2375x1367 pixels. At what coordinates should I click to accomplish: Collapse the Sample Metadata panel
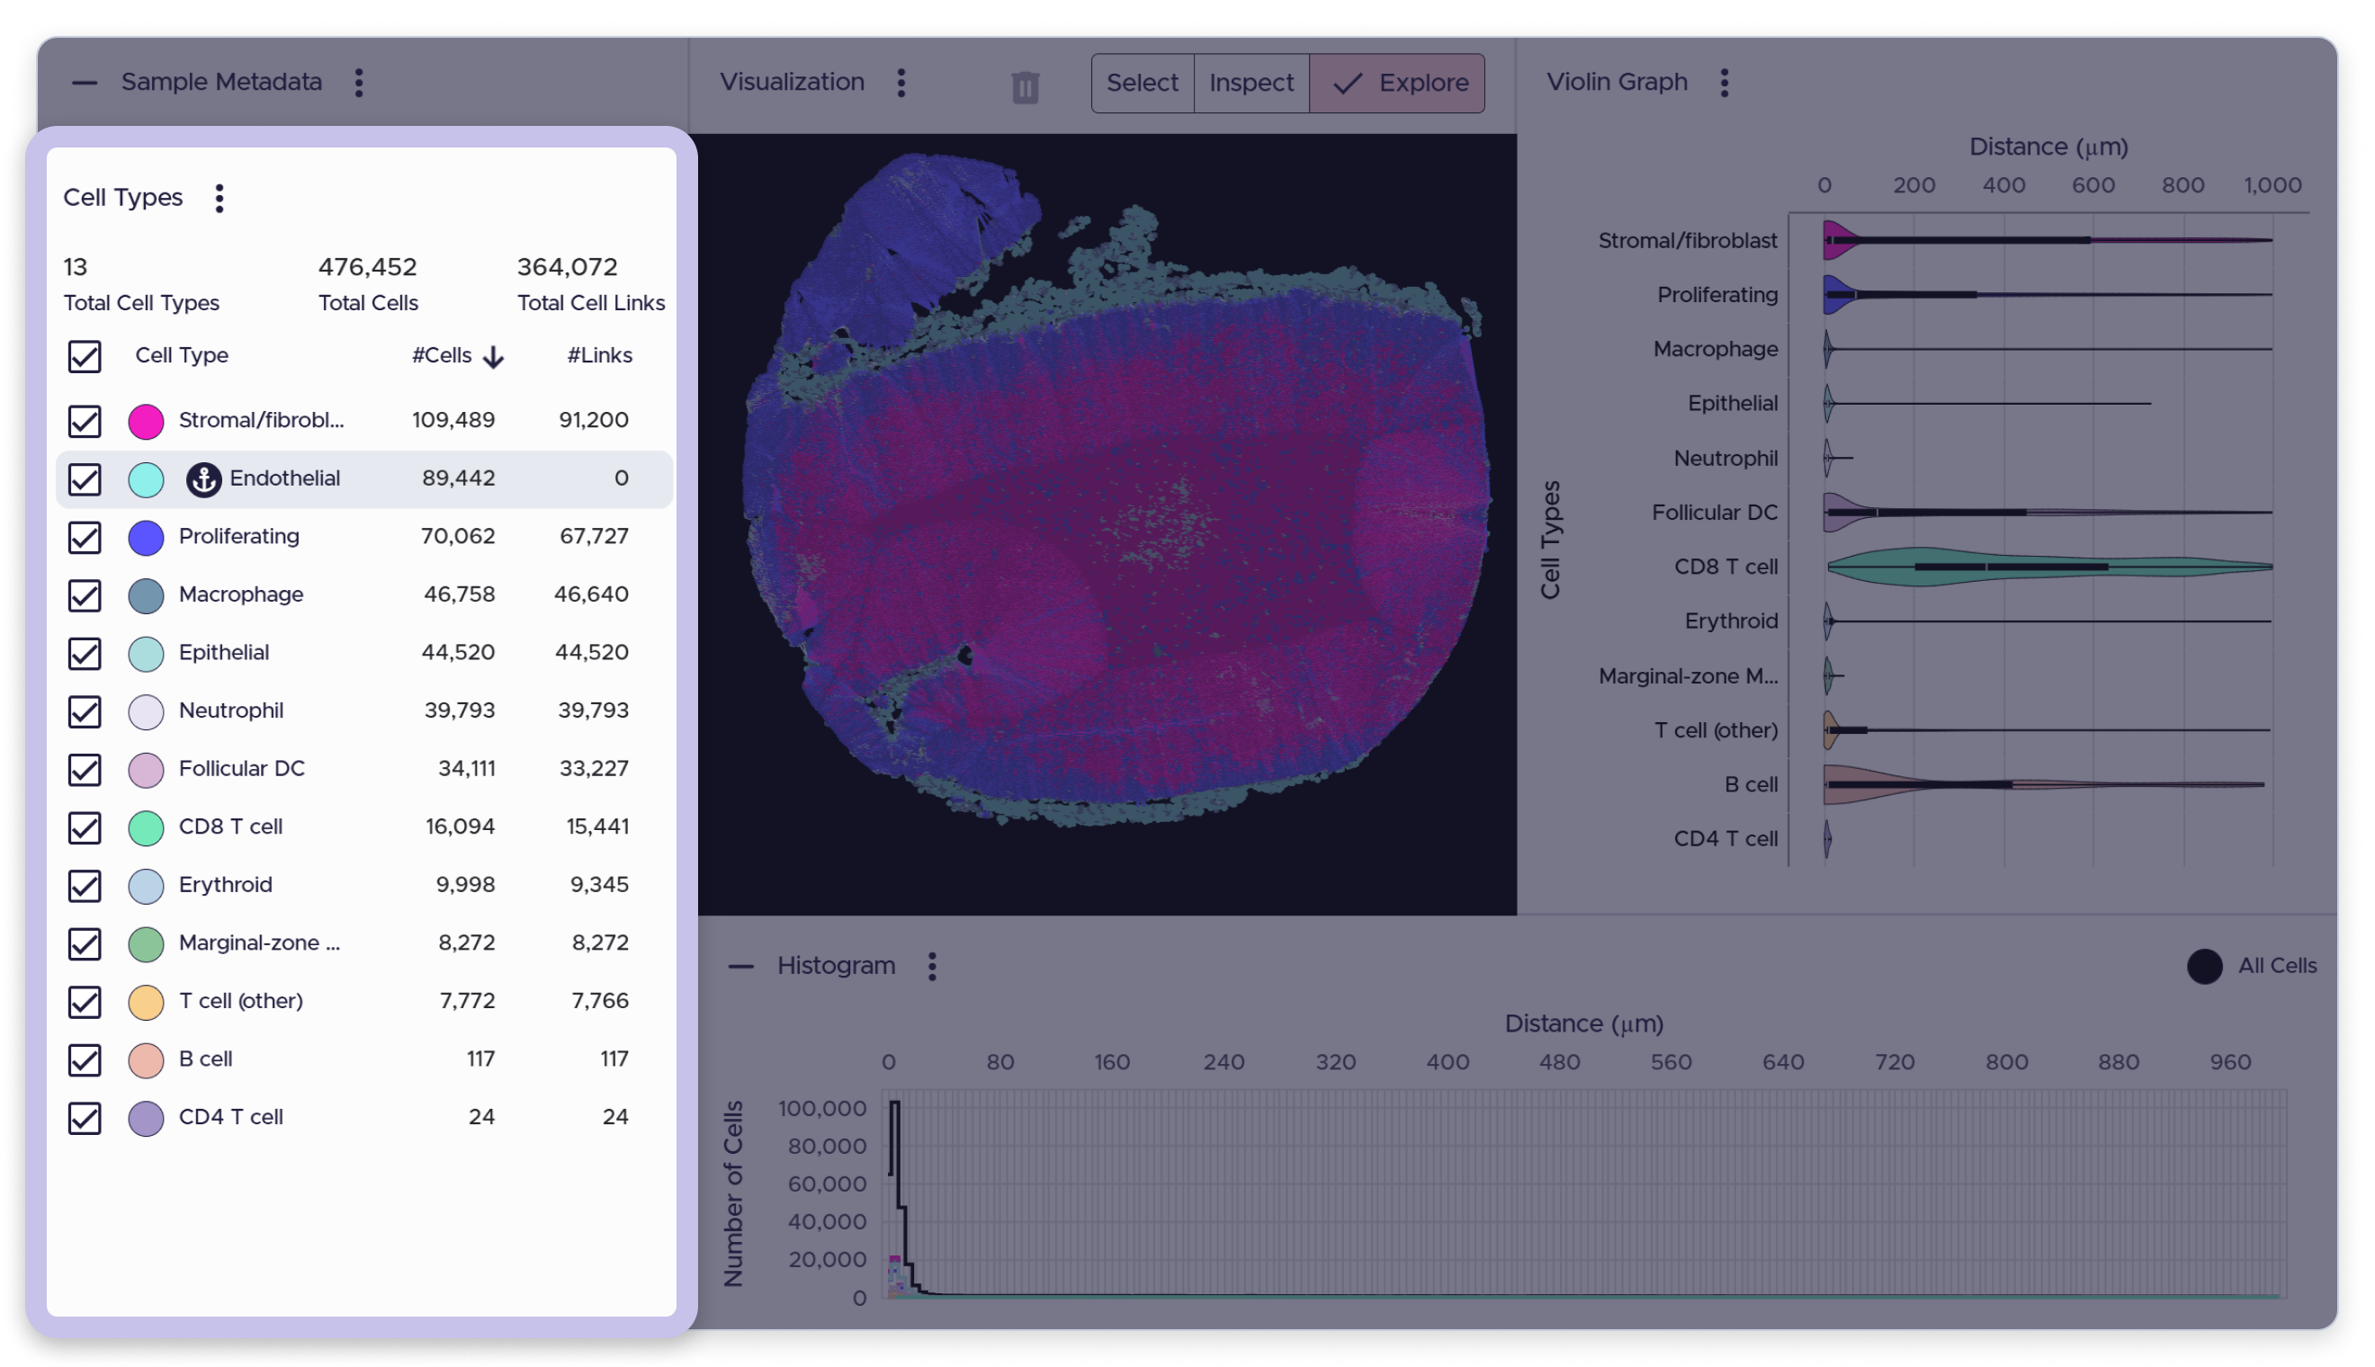[85, 83]
